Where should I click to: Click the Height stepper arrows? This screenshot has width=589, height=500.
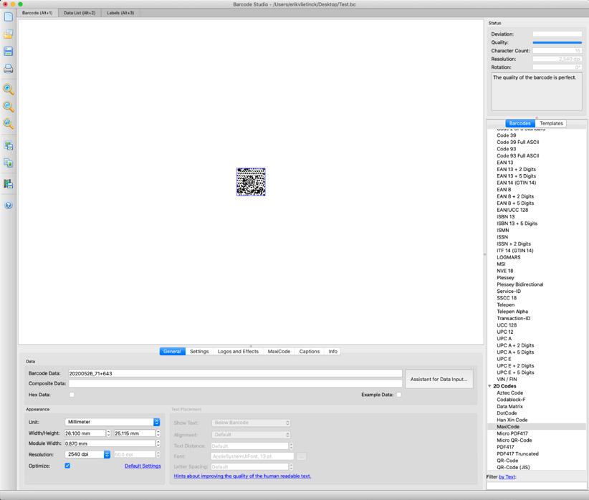point(158,433)
